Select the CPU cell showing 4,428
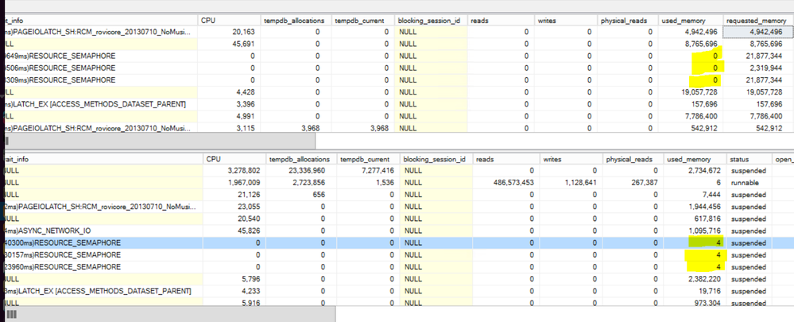This screenshot has height=322, width=794. (x=229, y=92)
